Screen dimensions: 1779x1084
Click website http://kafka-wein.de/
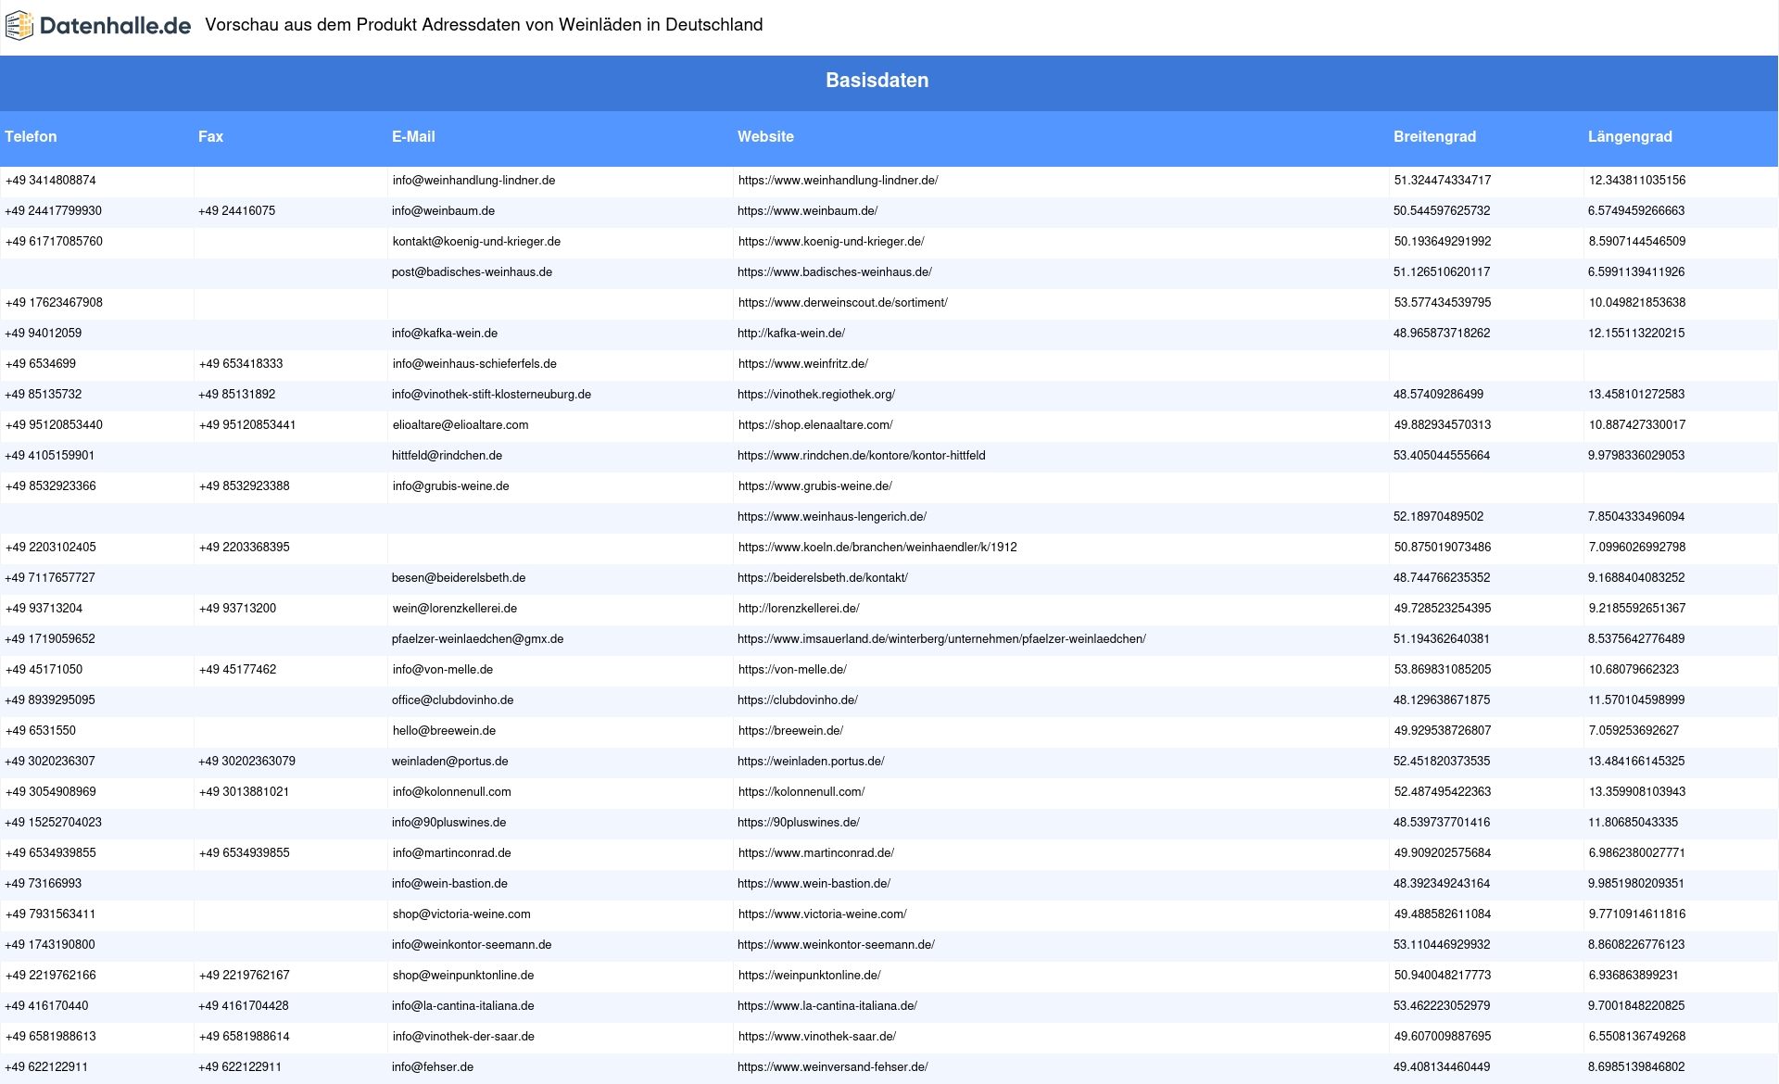(791, 334)
